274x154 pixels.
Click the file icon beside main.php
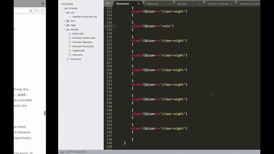pos(70,55)
